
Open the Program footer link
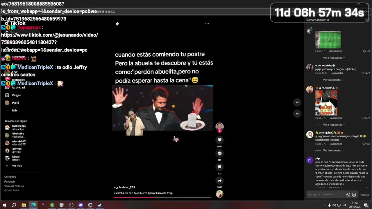point(10,182)
